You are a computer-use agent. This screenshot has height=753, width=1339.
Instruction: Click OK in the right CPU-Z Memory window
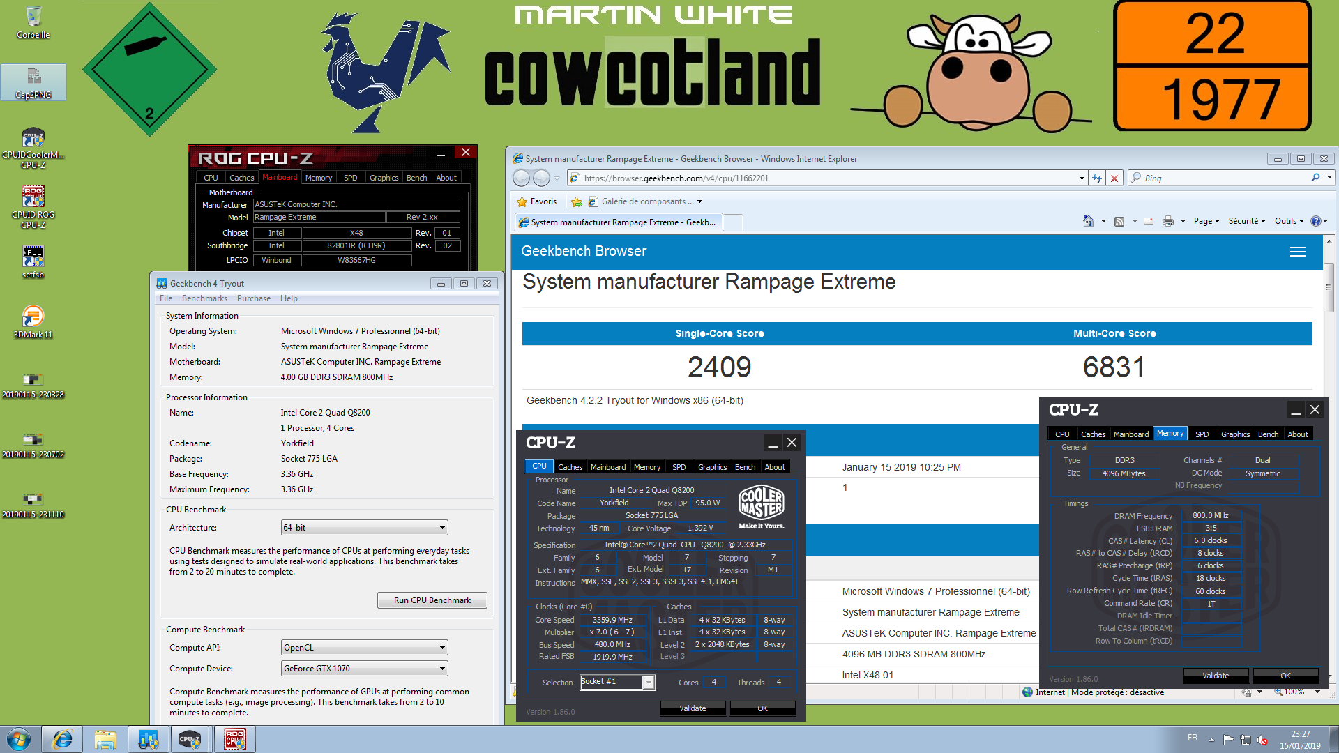click(1285, 676)
